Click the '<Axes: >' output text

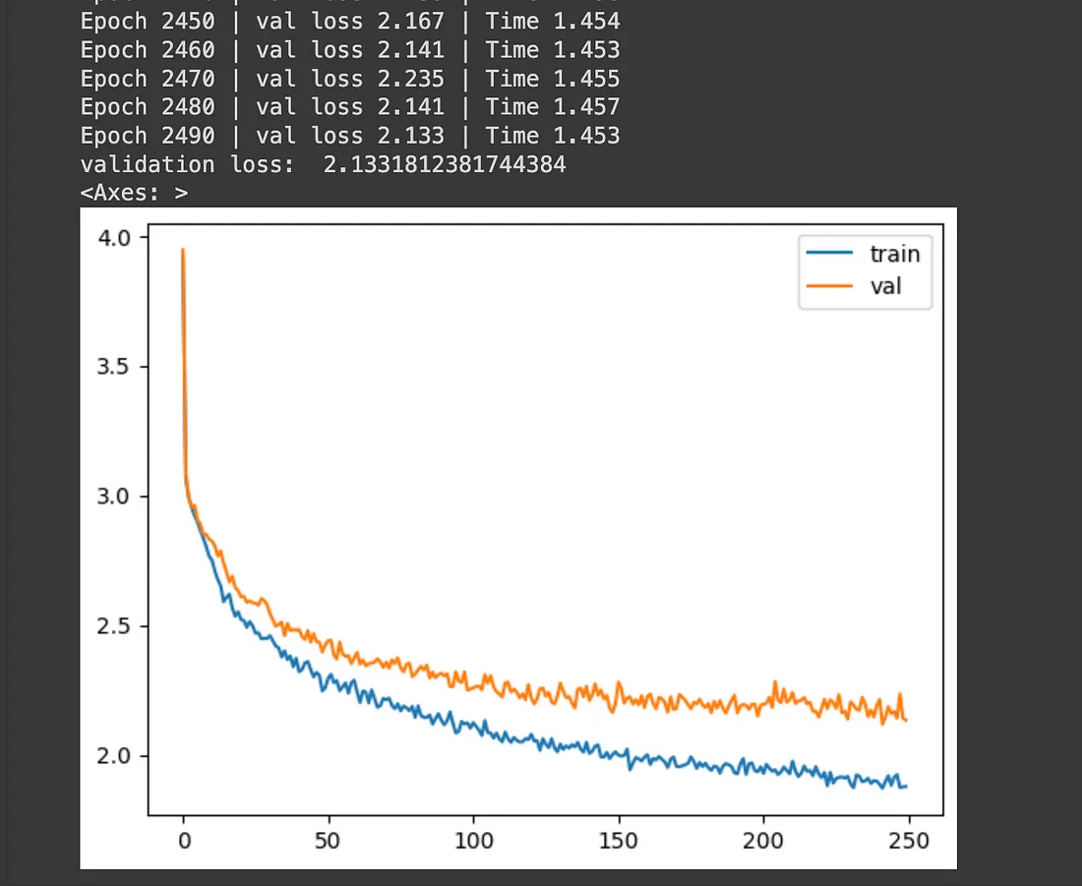134,193
